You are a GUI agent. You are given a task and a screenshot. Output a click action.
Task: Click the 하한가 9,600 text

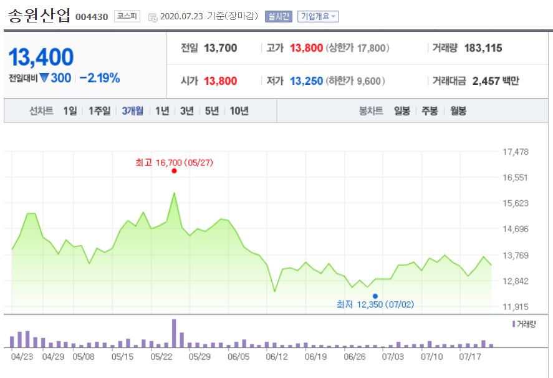(355, 81)
